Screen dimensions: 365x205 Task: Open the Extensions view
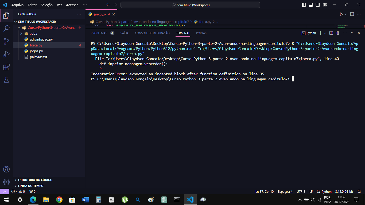pyautogui.click(x=6, y=67)
